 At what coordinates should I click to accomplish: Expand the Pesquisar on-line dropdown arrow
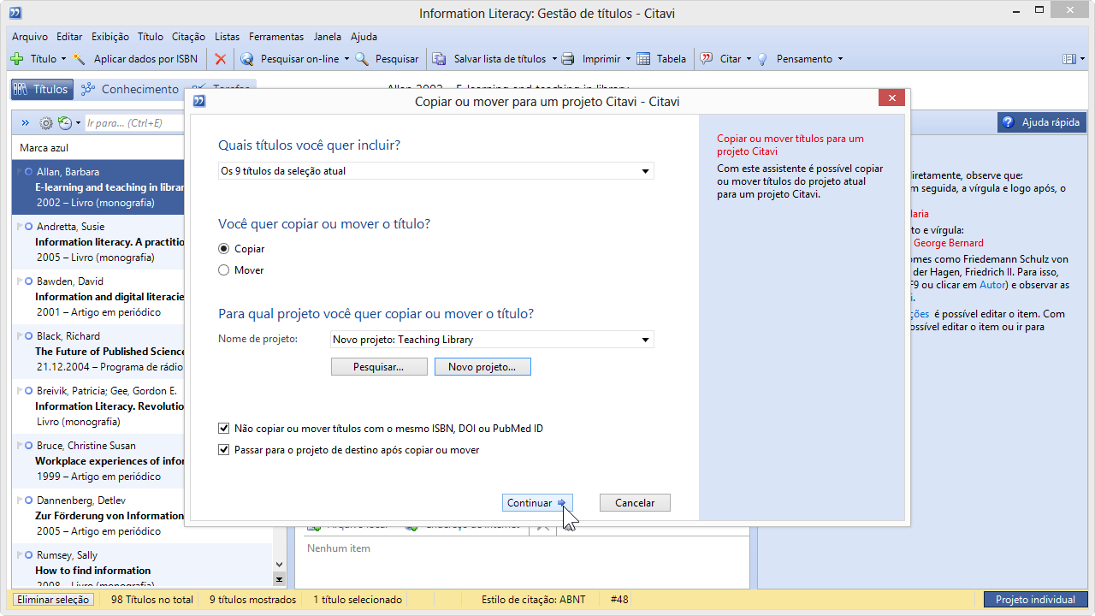[346, 59]
